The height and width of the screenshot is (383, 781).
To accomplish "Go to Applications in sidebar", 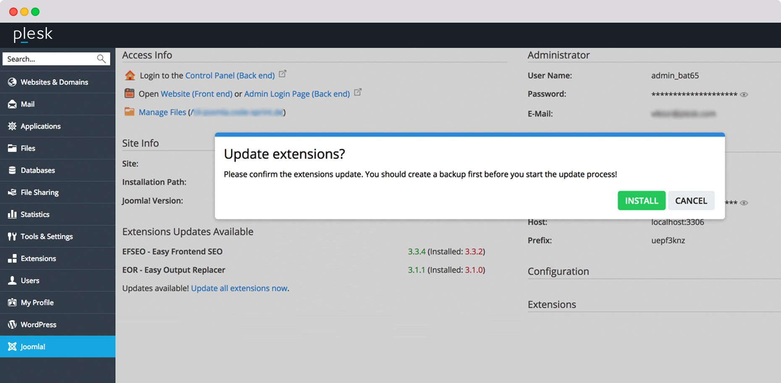I will click(58, 126).
